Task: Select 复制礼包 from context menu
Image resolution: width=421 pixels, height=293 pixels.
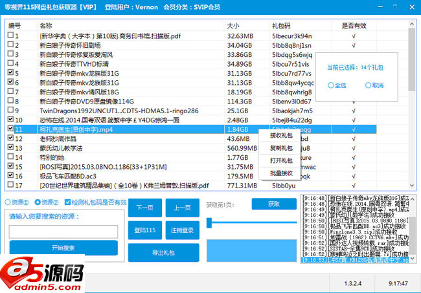Action: 280,148
